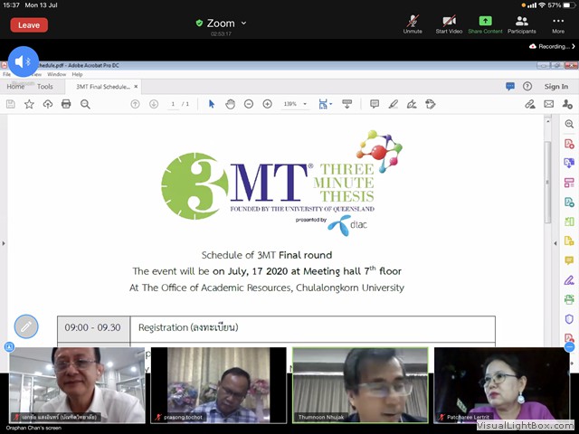Collapse the right tools pane arrow
The height and width of the screenshot is (434, 579).
pos(555,243)
